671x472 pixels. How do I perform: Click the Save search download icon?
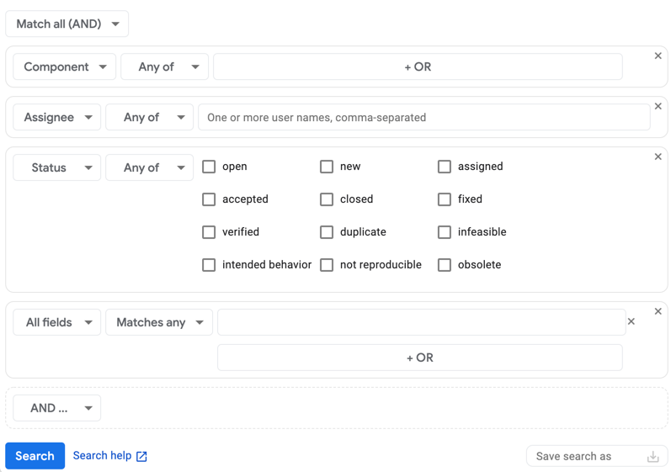coord(652,457)
